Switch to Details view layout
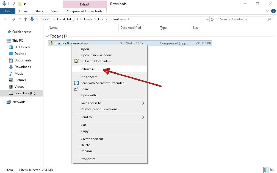The image size is (277, 173). click(x=266, y=170)
